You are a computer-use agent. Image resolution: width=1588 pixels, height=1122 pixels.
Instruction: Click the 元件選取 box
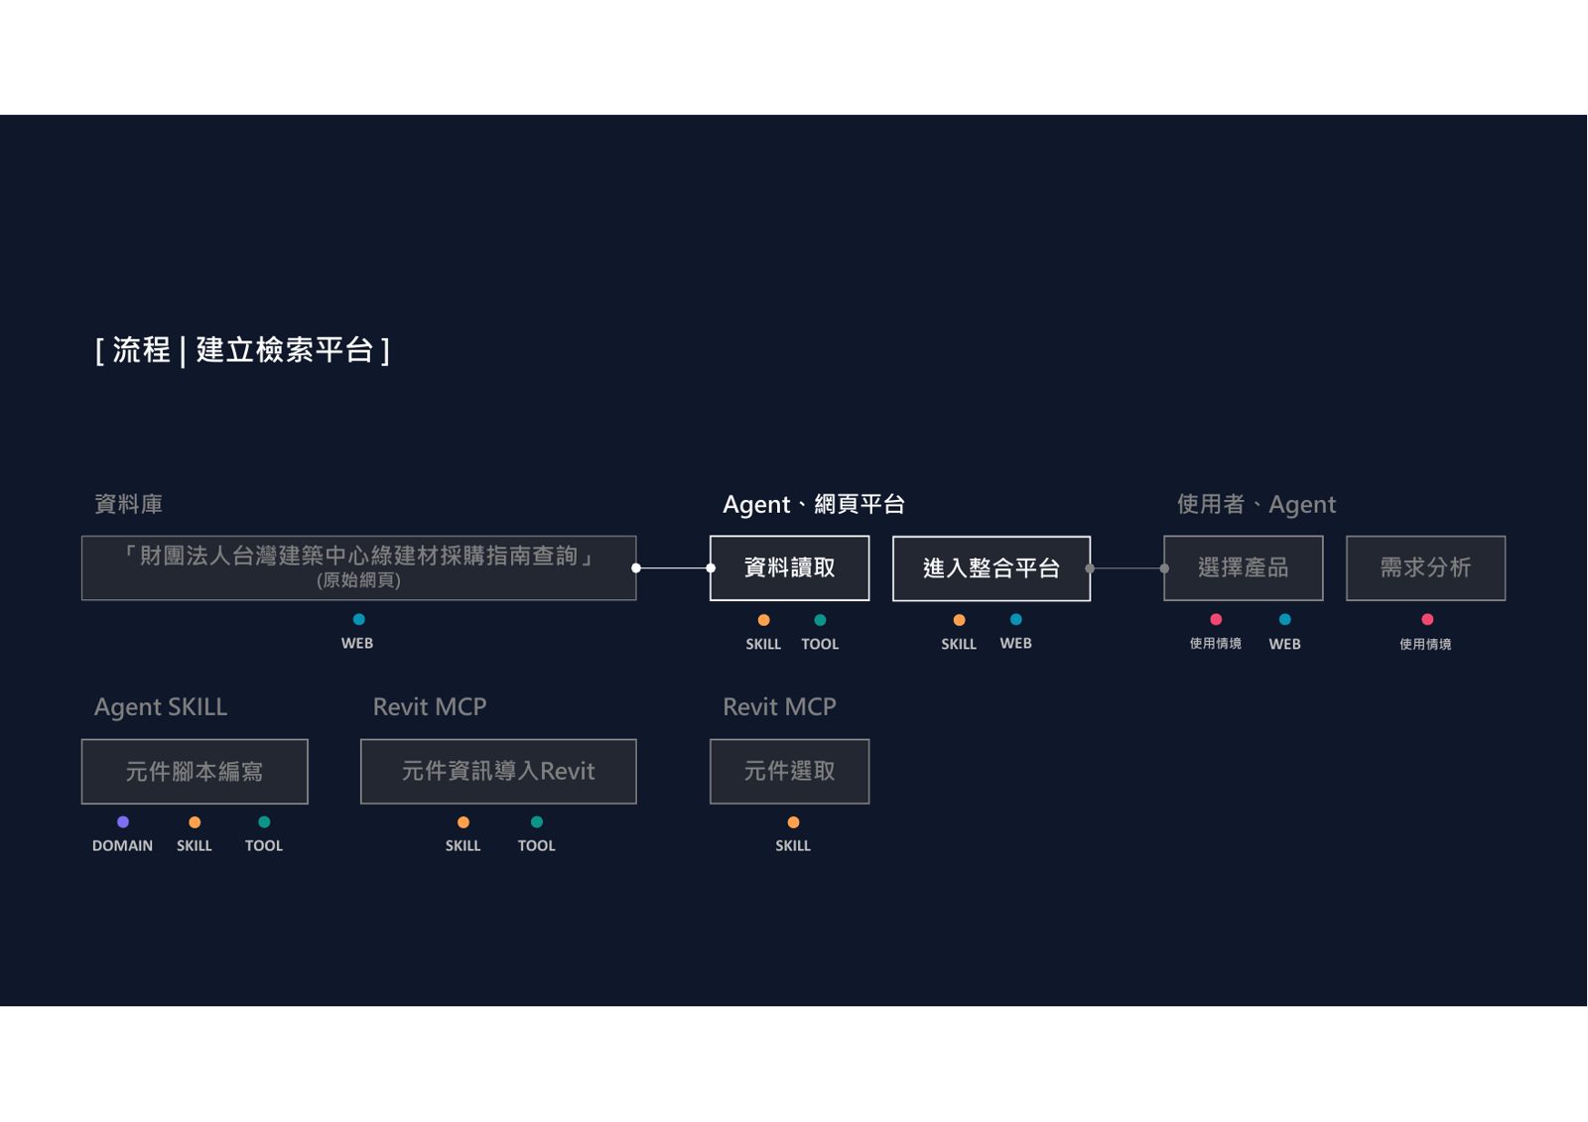tap(789, 771)
